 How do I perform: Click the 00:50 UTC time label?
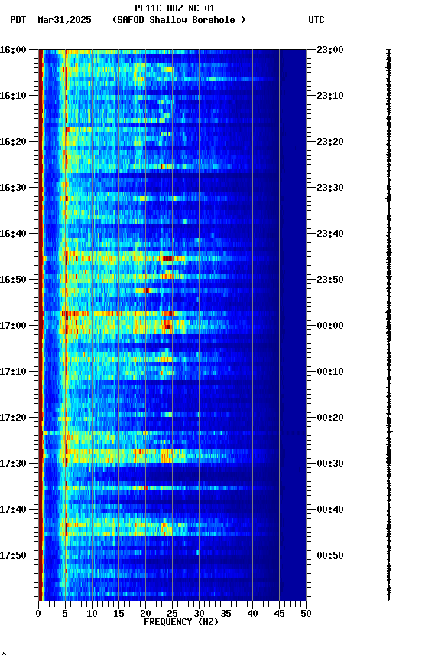pyautogui.click(x=330, y=555)
